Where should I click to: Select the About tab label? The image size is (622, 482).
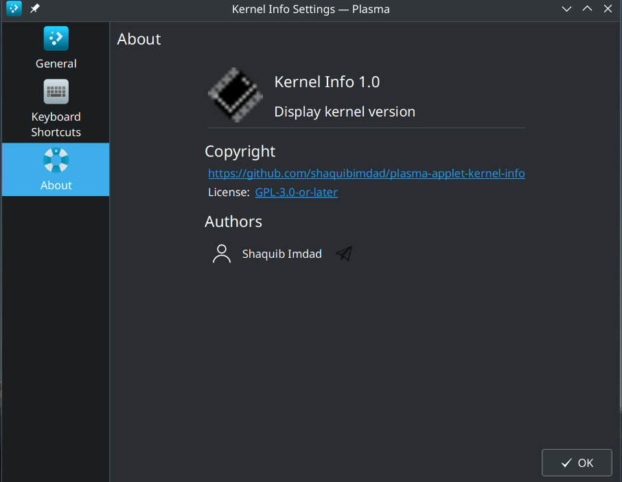(x=56, y=185)
